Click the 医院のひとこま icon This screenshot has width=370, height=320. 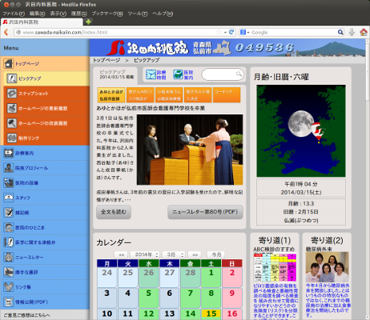(9, 227)
